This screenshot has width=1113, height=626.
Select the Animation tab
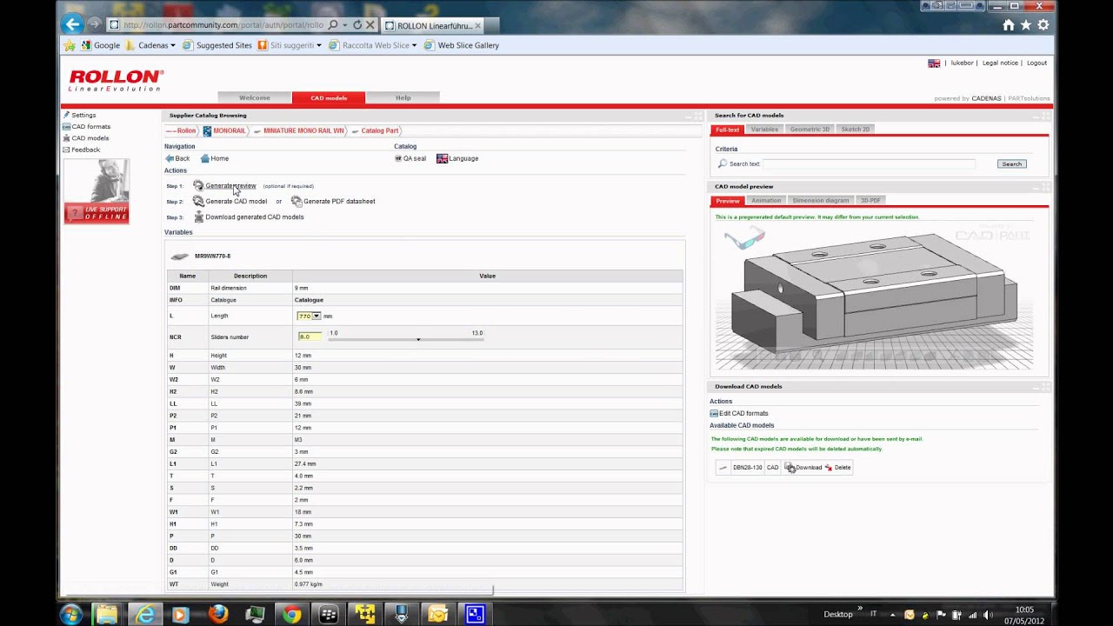[766, 201]
